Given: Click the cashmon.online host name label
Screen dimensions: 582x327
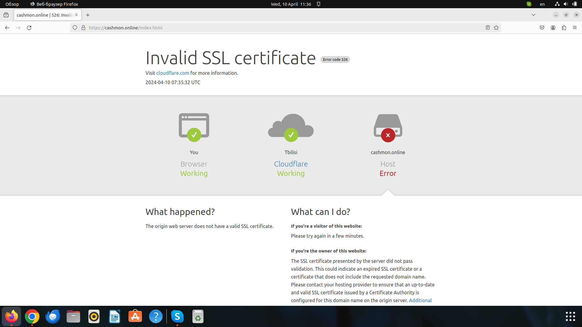Looking at the screenshot, I should (388, 152).
